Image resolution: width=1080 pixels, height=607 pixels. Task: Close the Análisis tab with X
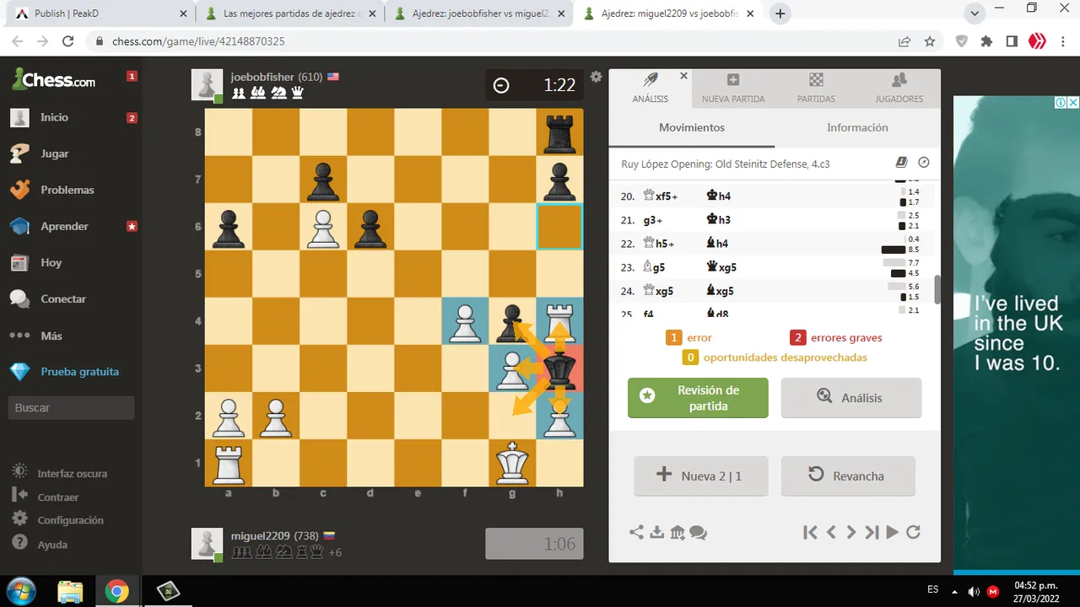[683, 76]
